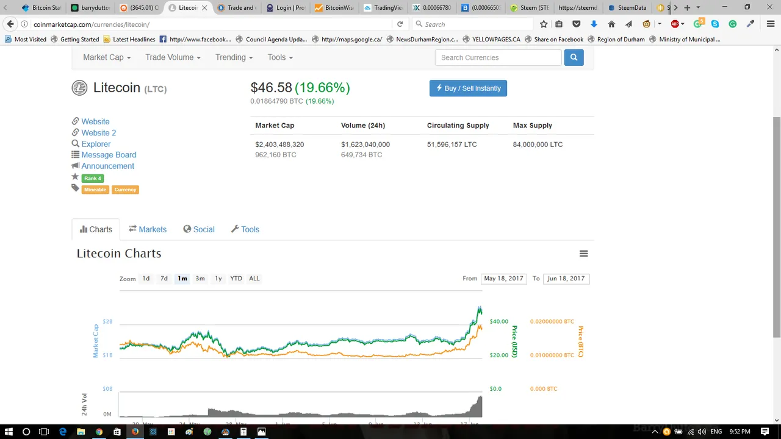Switch to the SteemData browser tab
The height and width of the screenshot is (439, 781).
(x=626, y=8)
